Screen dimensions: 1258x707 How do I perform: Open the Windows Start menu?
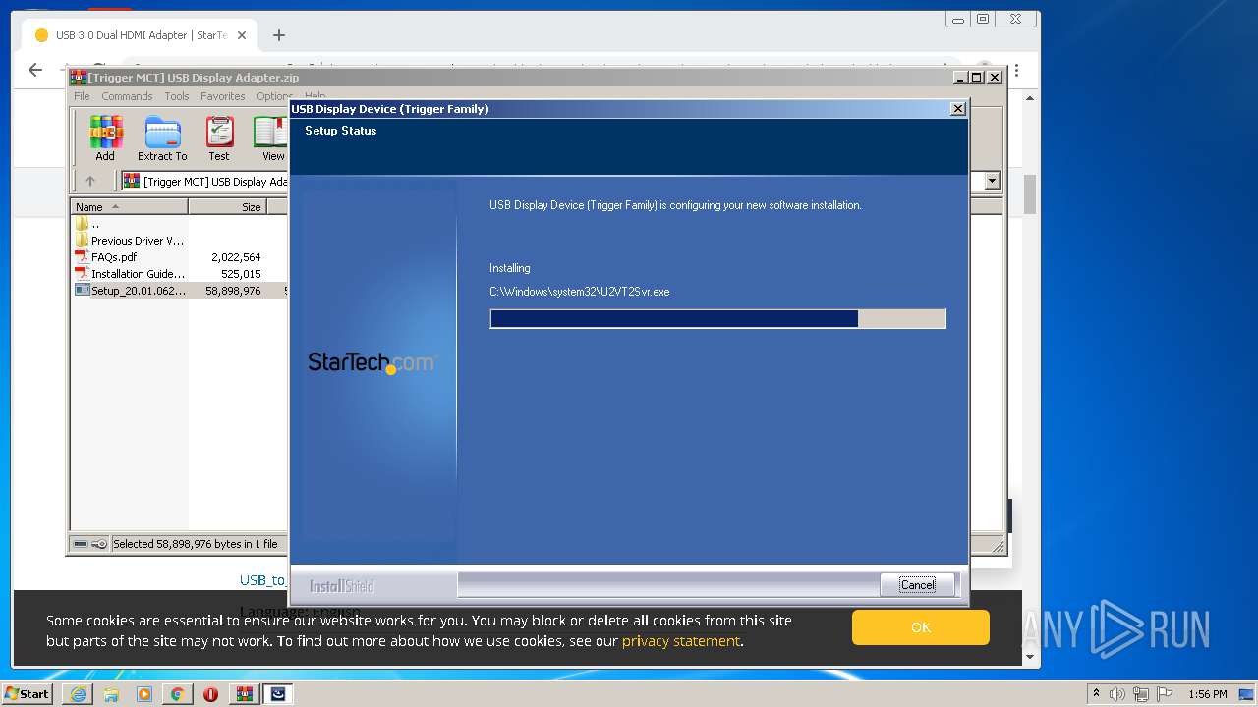tap(28, 694)
